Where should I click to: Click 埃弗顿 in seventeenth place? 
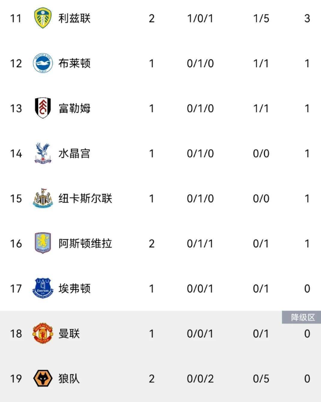pos(74,289)
